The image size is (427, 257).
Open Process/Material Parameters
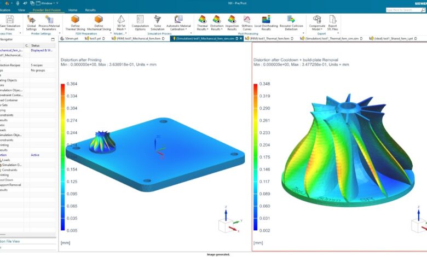[50, 20]
